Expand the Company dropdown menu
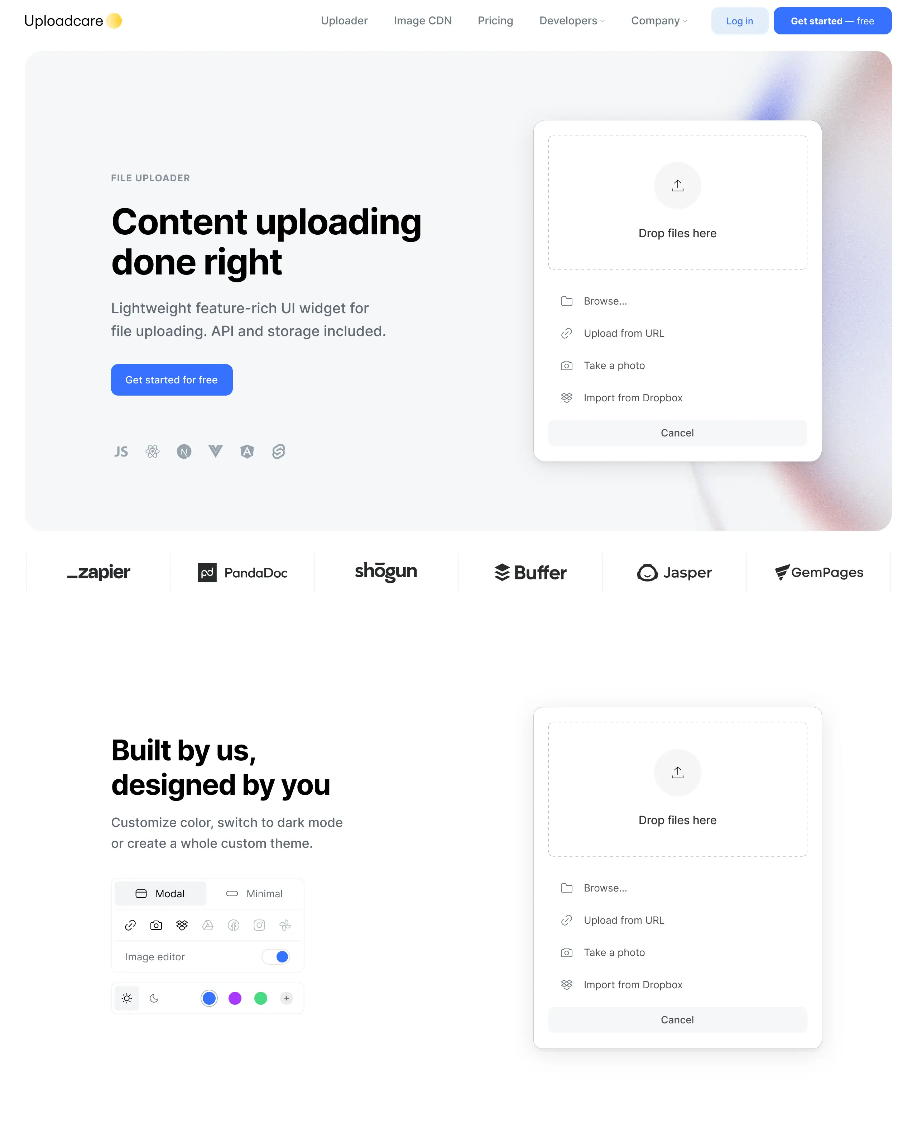This screenshot has height=1123, width=917. pos(659,20)
